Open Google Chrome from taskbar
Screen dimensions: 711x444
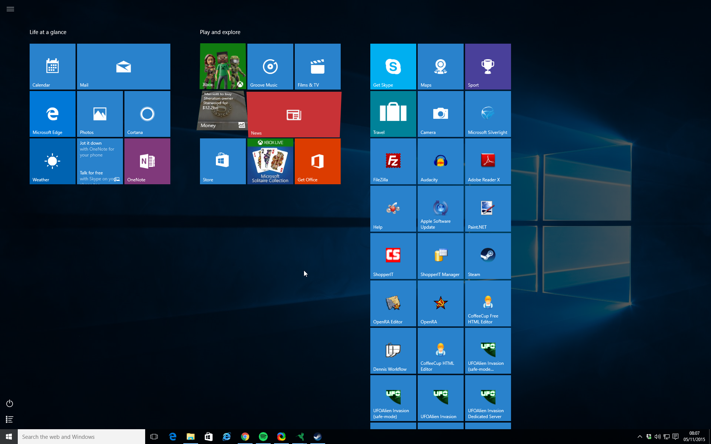click(x=245, y=437)
